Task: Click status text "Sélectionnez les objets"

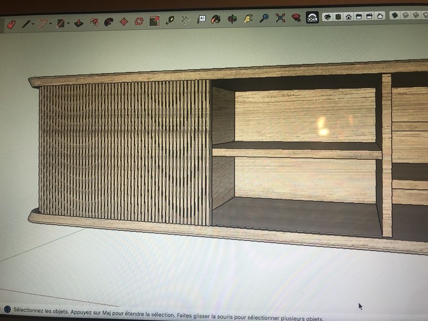Action: click(x=41, y=311)
